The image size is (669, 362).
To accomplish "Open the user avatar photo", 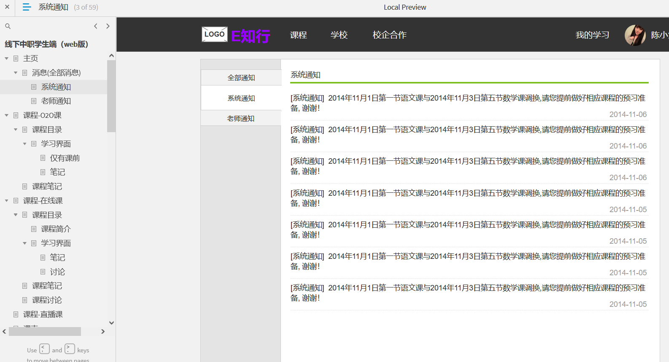I will [635, 35].
